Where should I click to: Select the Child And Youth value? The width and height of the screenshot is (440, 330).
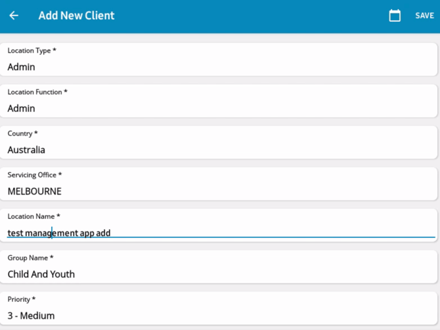41,274
